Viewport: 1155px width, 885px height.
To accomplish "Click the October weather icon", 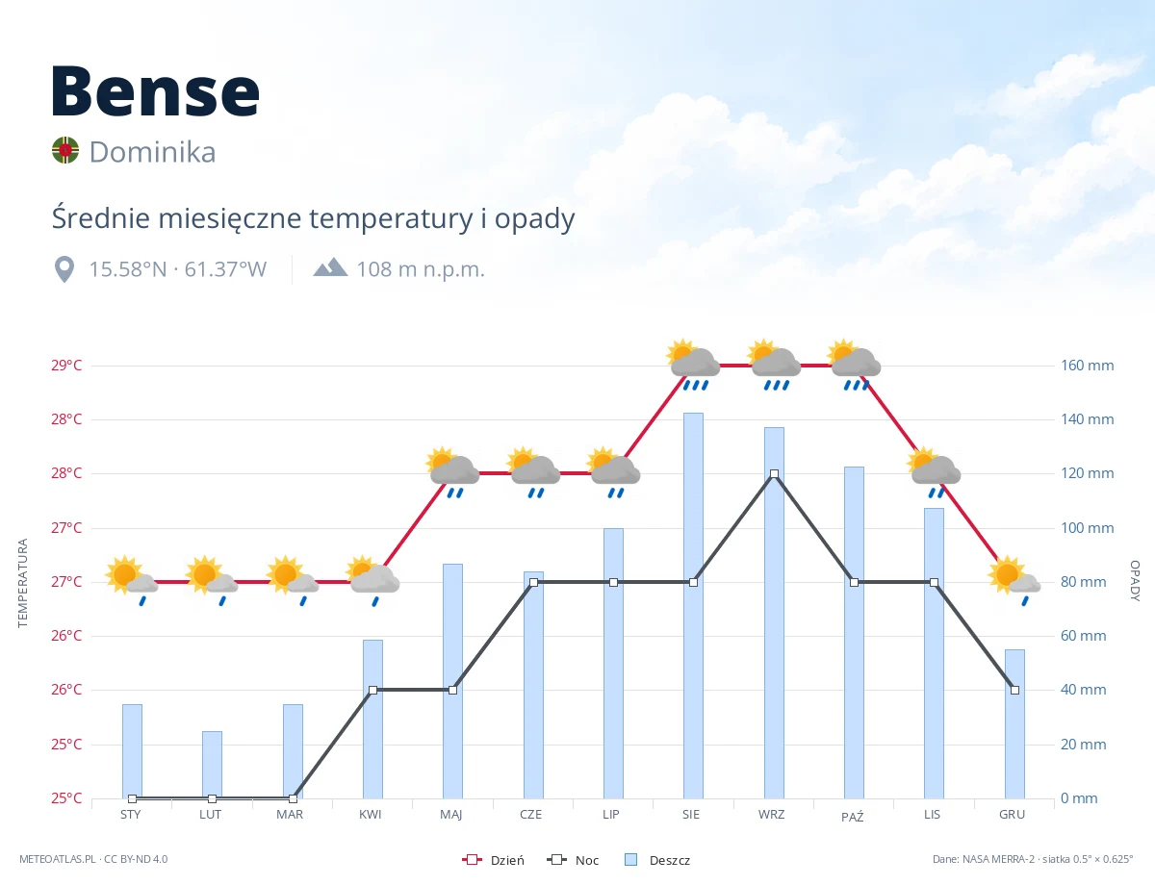I will click(x=855, y=365).
